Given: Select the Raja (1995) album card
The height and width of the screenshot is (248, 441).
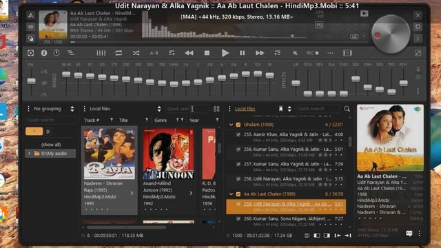Looking at the screenshot, I should tap(110, 170).
